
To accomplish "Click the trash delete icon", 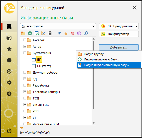I will 50,33.
